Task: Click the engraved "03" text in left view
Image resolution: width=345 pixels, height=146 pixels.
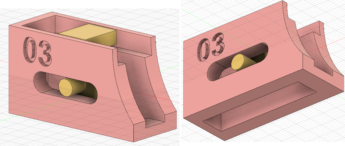Action: [38, 51]
